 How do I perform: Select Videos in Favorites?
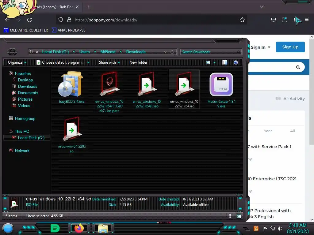pos(24,106)
